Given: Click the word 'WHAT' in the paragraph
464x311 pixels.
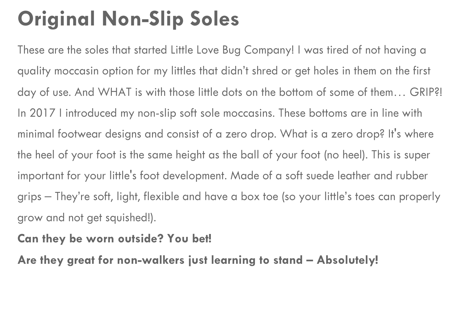Looking at the screenshot, I should pos(115,92).
